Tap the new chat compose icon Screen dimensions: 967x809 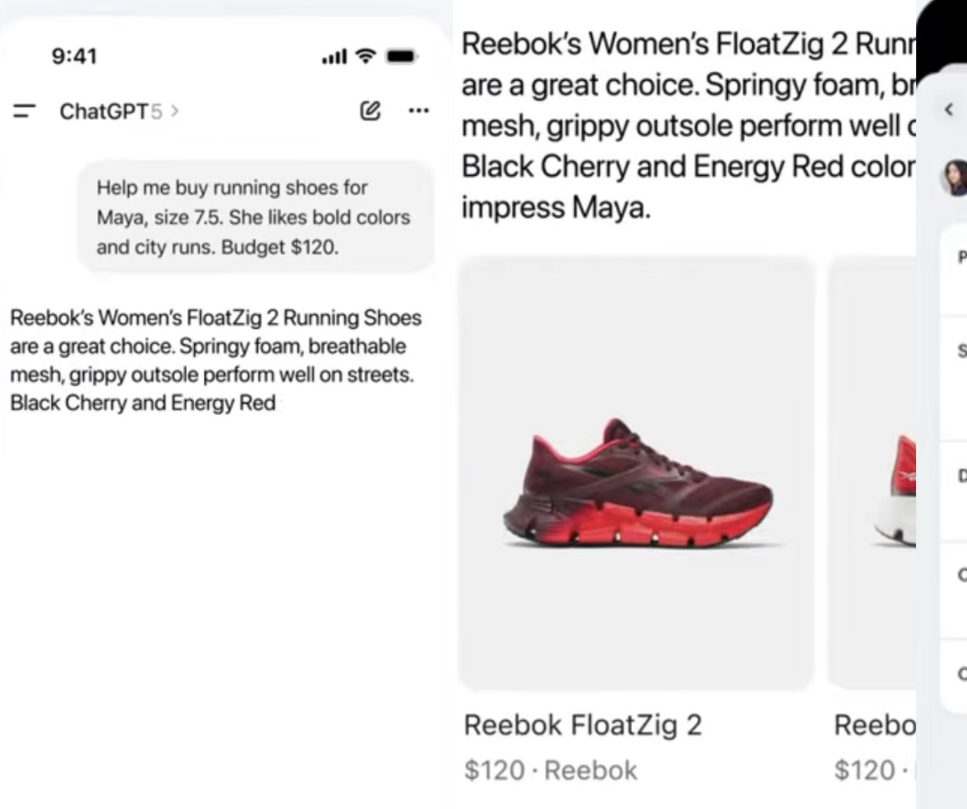(370, 111)
